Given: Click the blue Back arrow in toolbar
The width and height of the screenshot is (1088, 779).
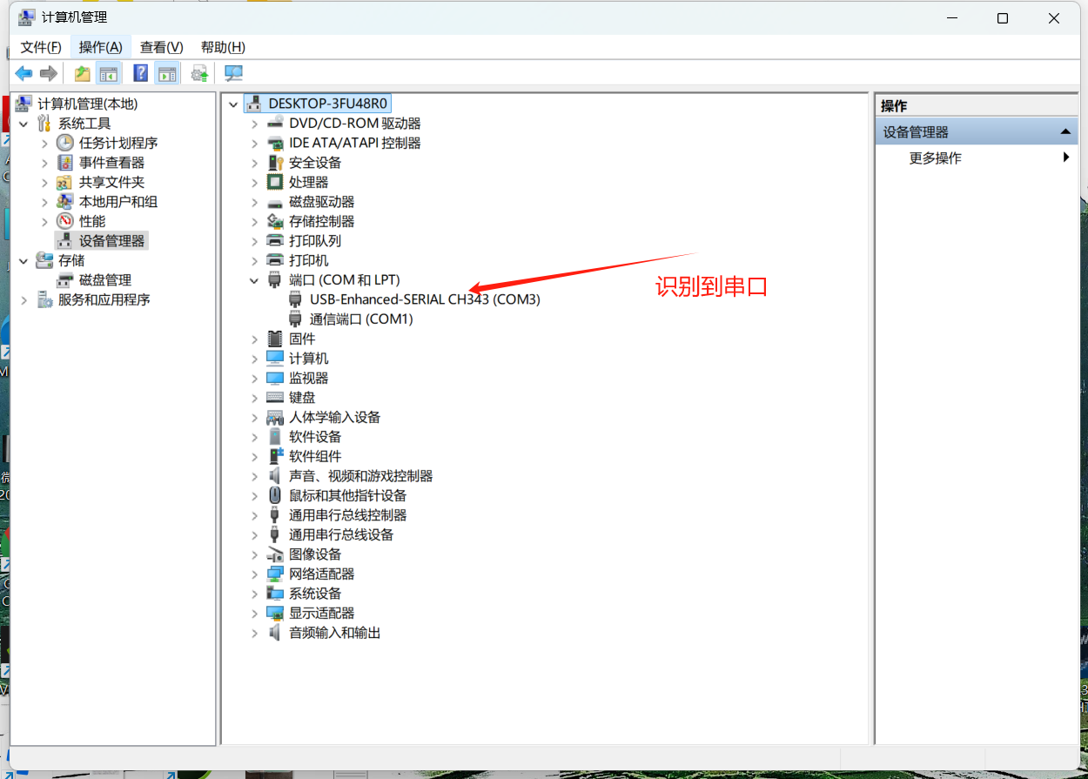Looking at the screenshot, I should pos(24,74).
